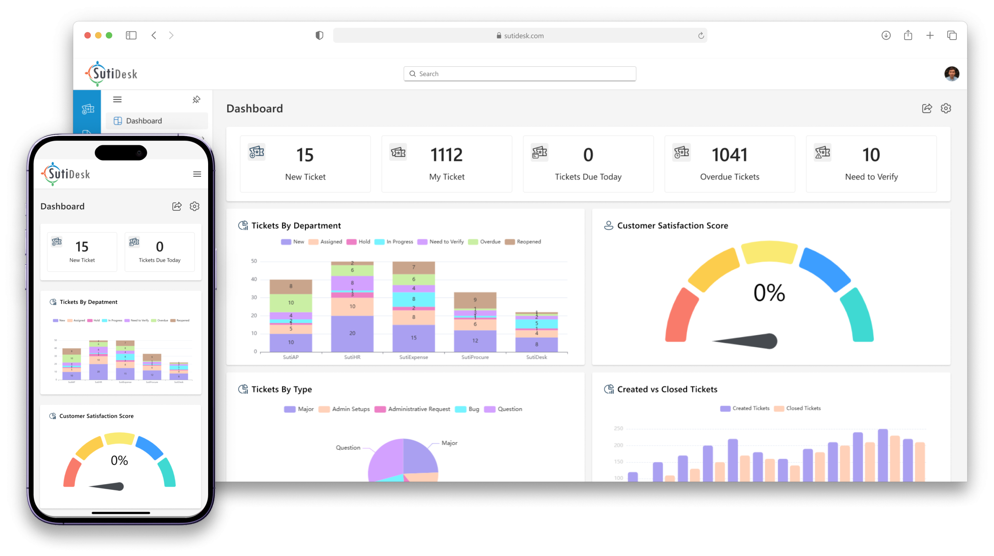Click the mobile dashboard share icon
This screenshot has height=556, width=994.
[177, 206]
